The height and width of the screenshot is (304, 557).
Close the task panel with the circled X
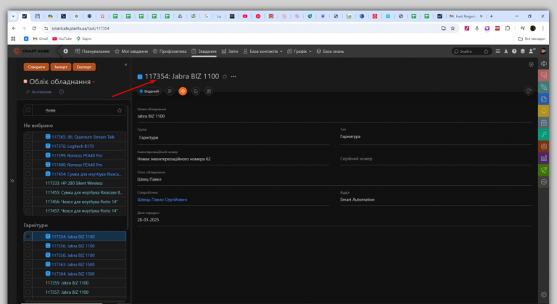point(531,65)
